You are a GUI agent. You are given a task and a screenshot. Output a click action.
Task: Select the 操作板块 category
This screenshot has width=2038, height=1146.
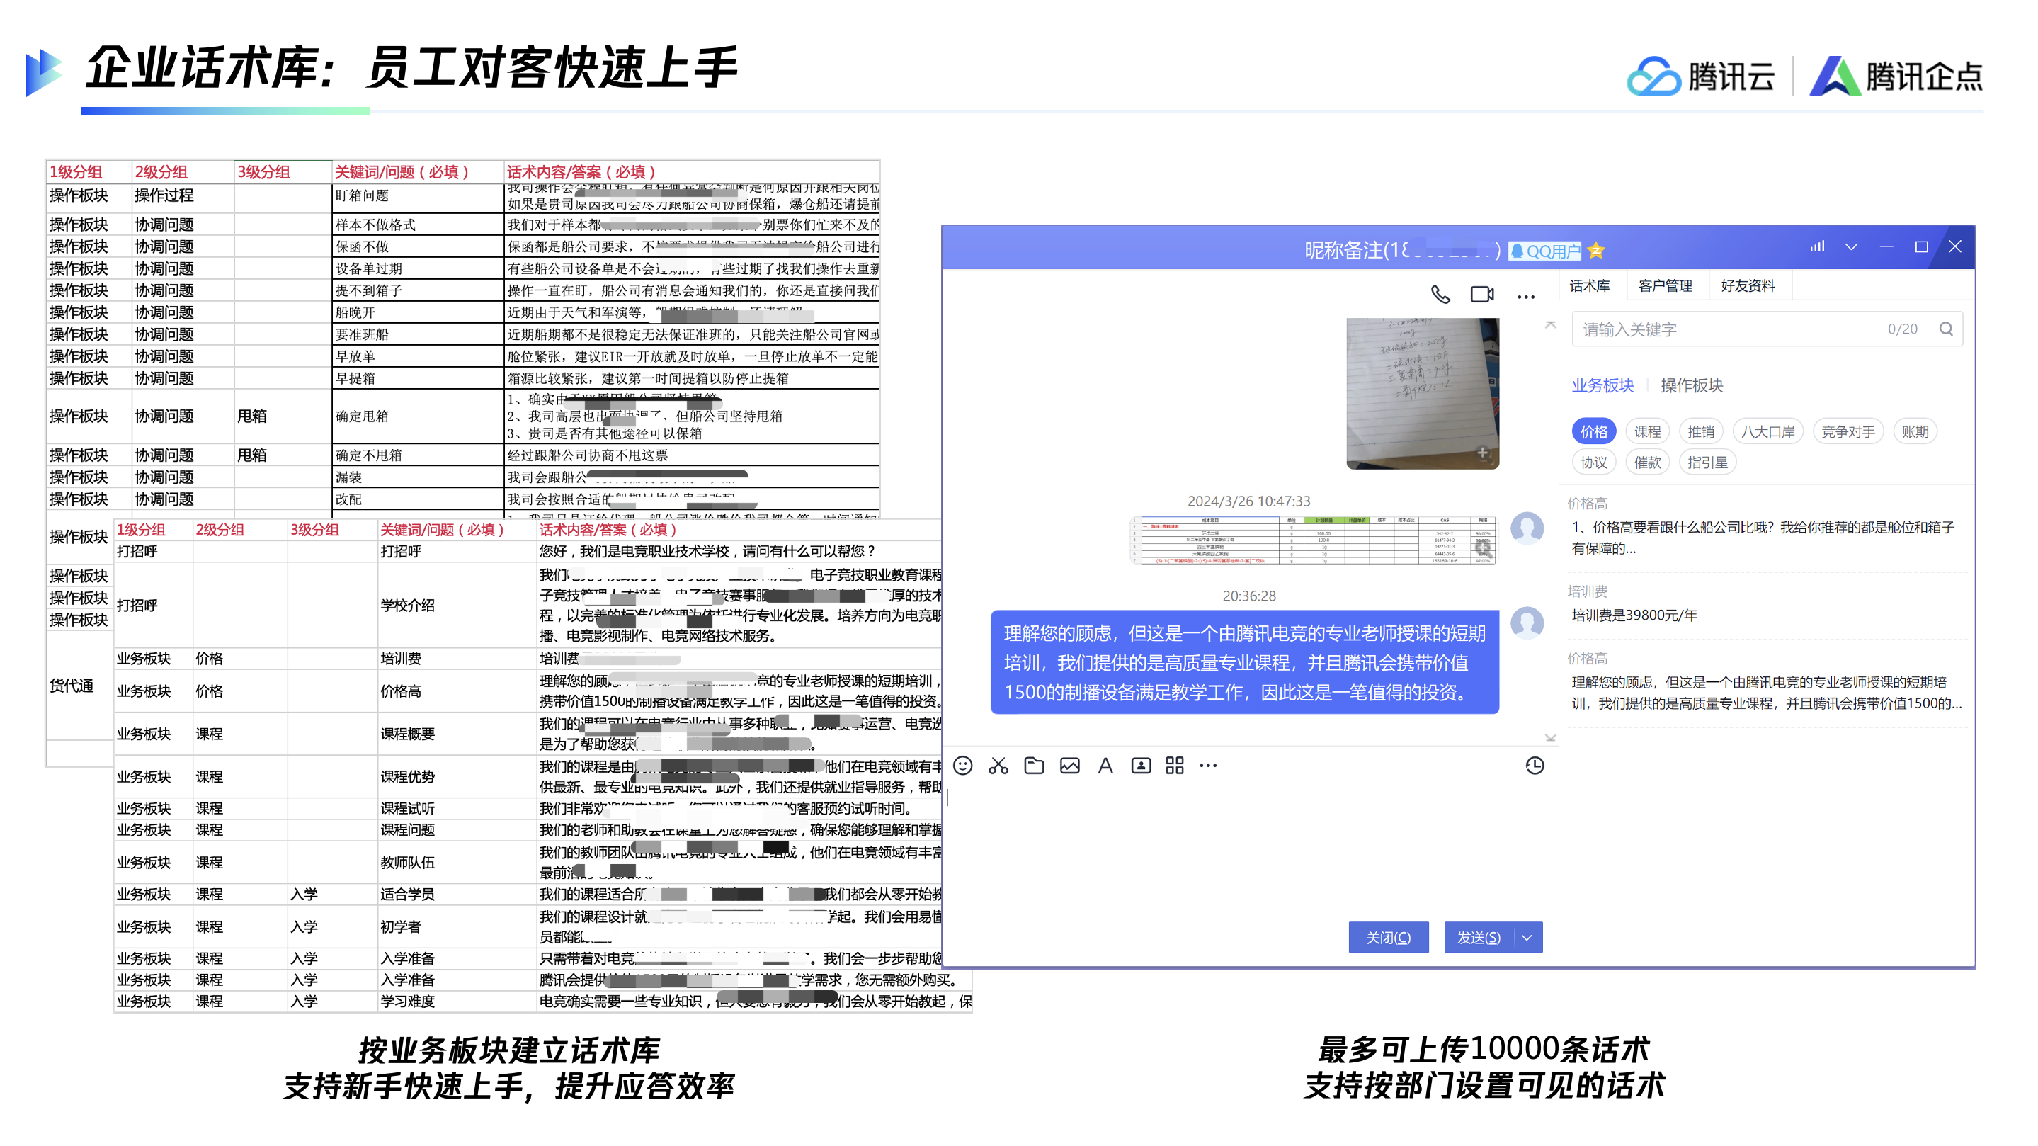pos(1692,385)
